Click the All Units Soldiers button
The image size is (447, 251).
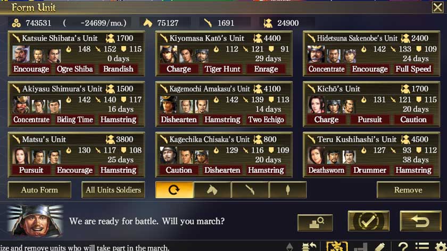click(x=113, y=190)
